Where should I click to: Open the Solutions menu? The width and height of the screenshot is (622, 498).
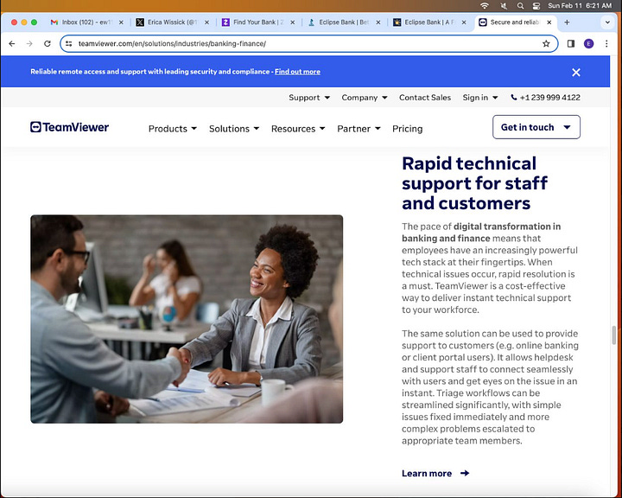pyautogui.click(x=234, y=129)
